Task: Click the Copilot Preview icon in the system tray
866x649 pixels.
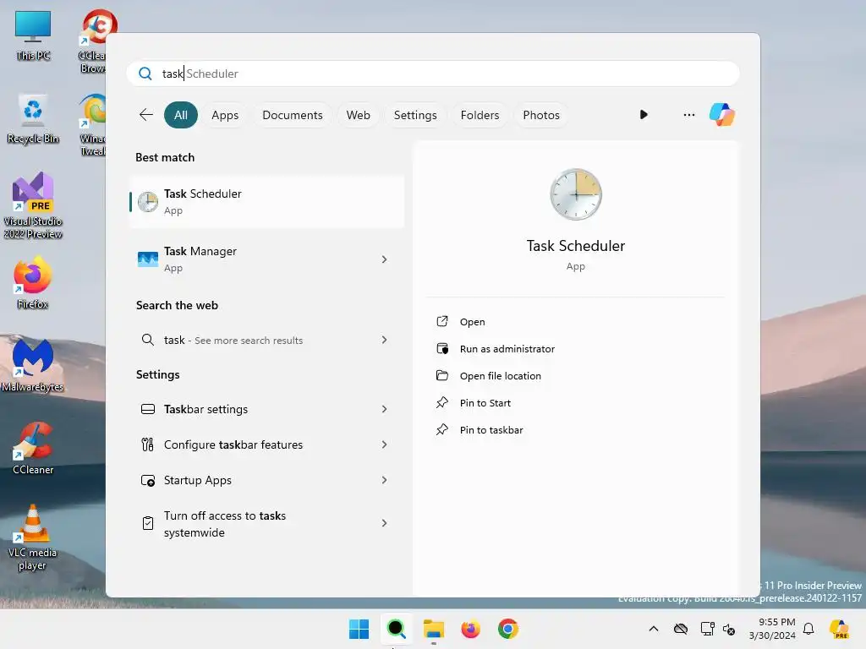Action: [840, 629]
